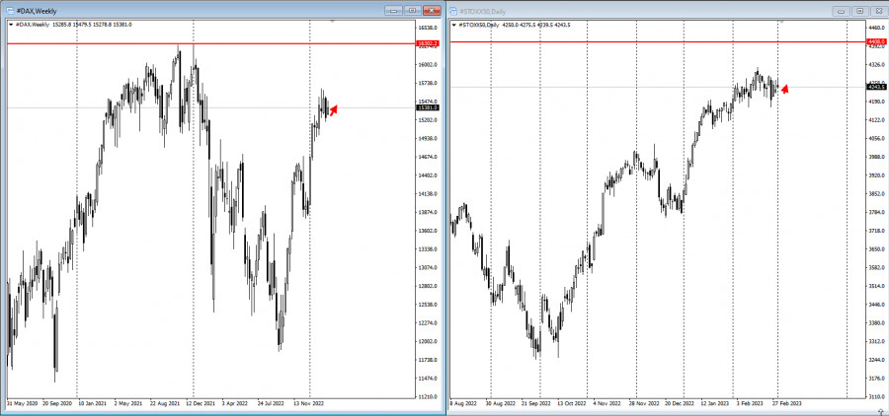Click the current price tag 4243.5
The image size is (889, 416).
pos(876,87)
